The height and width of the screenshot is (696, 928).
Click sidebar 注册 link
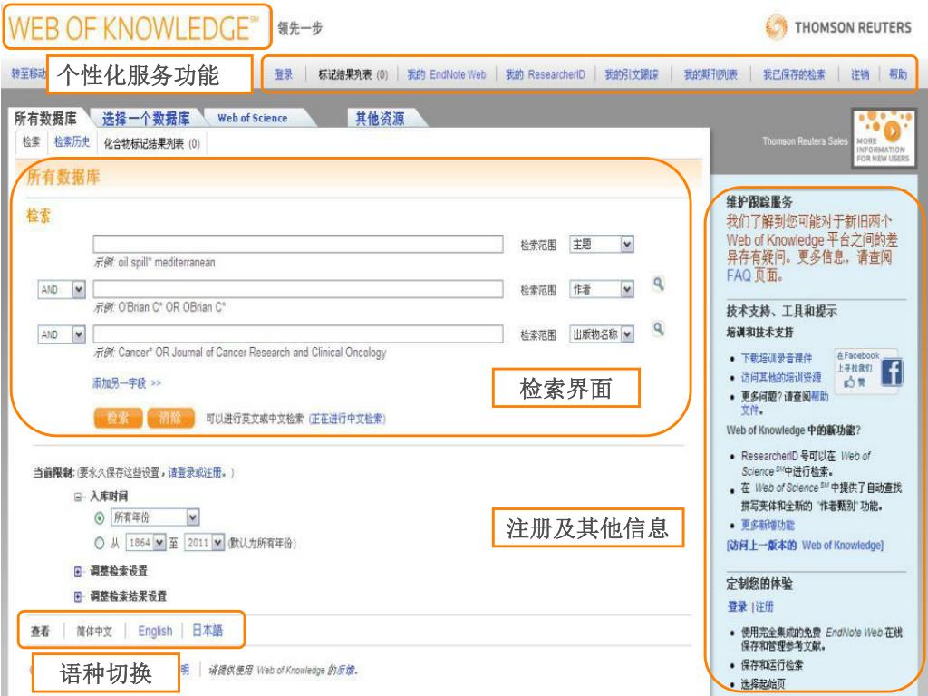click(x=764, y=606)
